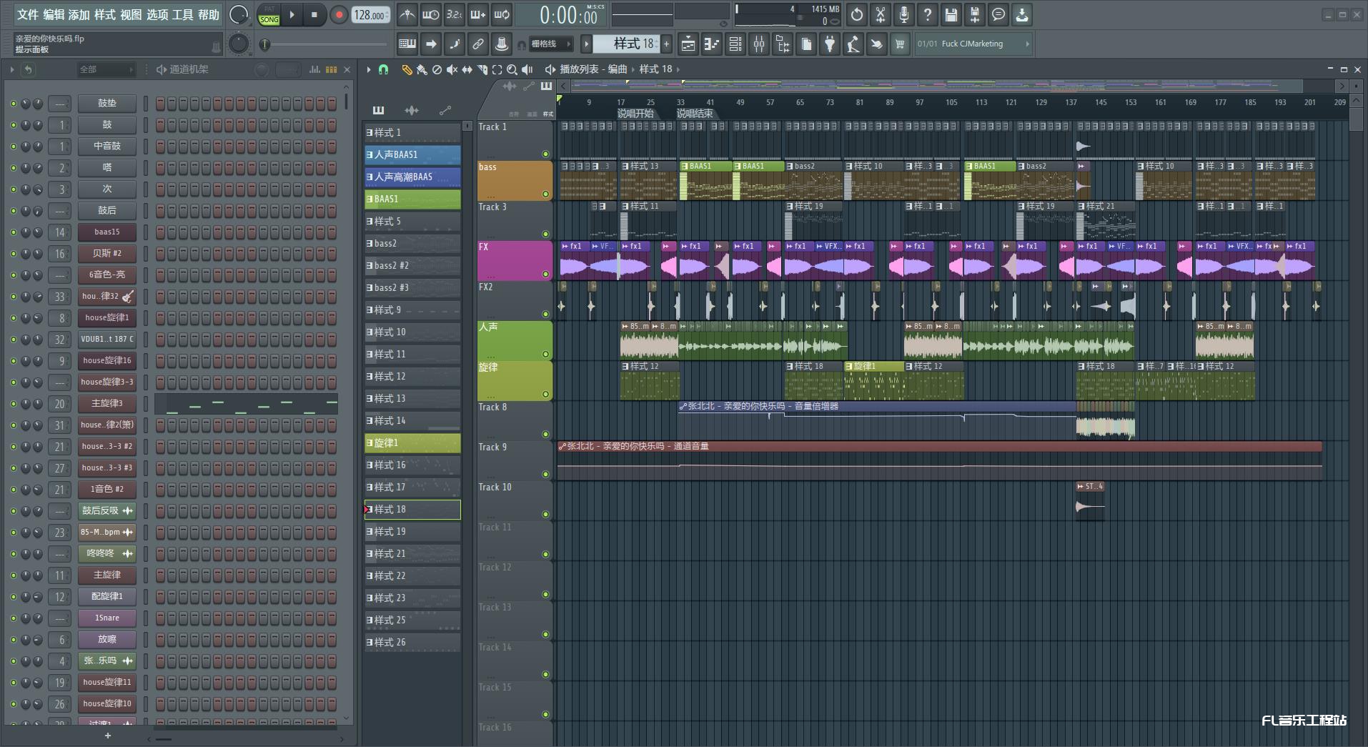Open the playlist options menu arrow

369,69
